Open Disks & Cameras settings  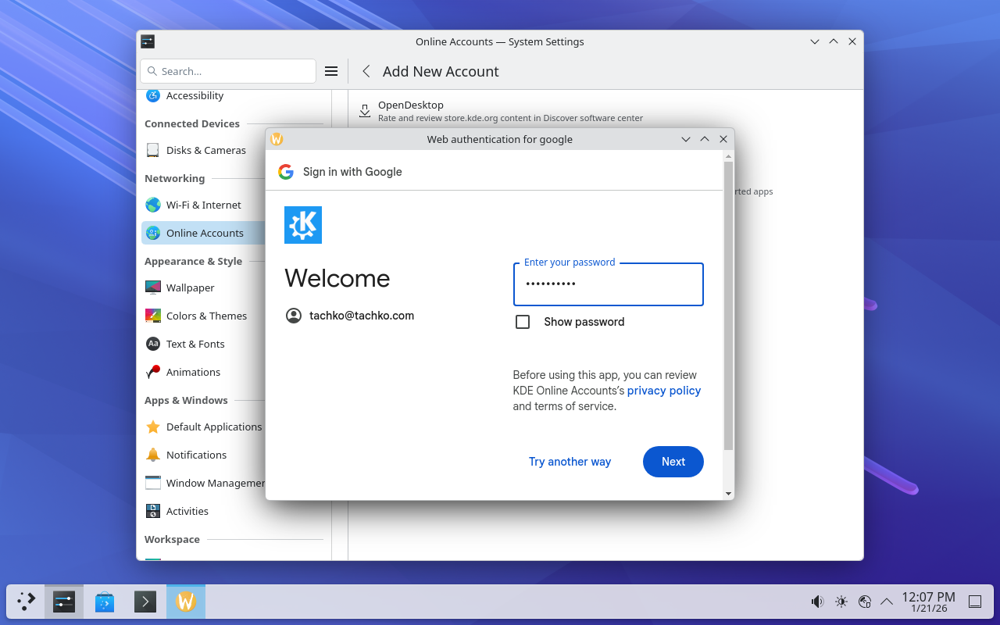[205, 150]
